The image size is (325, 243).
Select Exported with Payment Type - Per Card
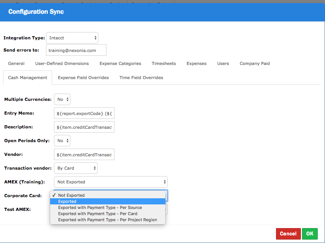[98, 214]
